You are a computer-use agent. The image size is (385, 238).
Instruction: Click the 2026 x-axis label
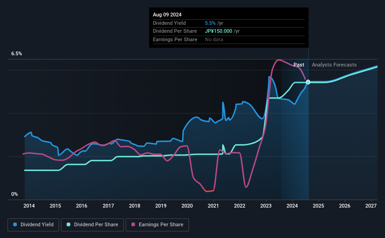click(345, 206)
